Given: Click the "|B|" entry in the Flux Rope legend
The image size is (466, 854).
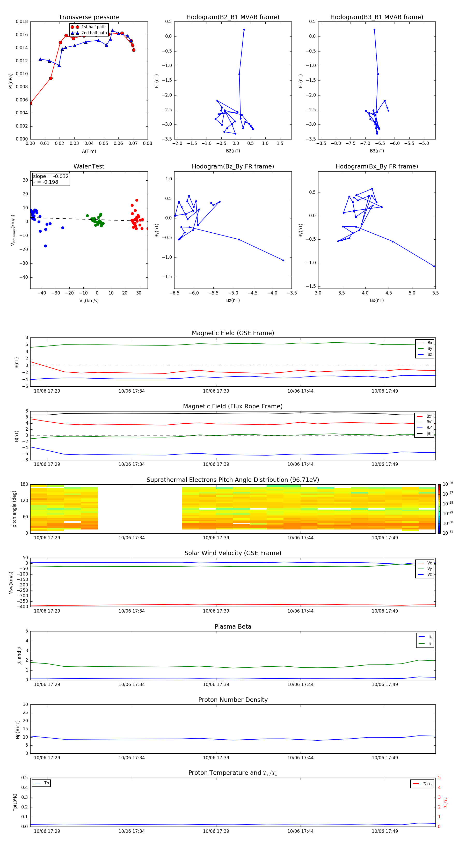Looking at the screenshot, I should coord(425,434).
